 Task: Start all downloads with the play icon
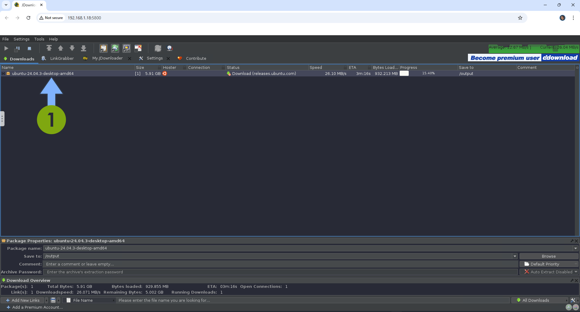tap(6, 48)
